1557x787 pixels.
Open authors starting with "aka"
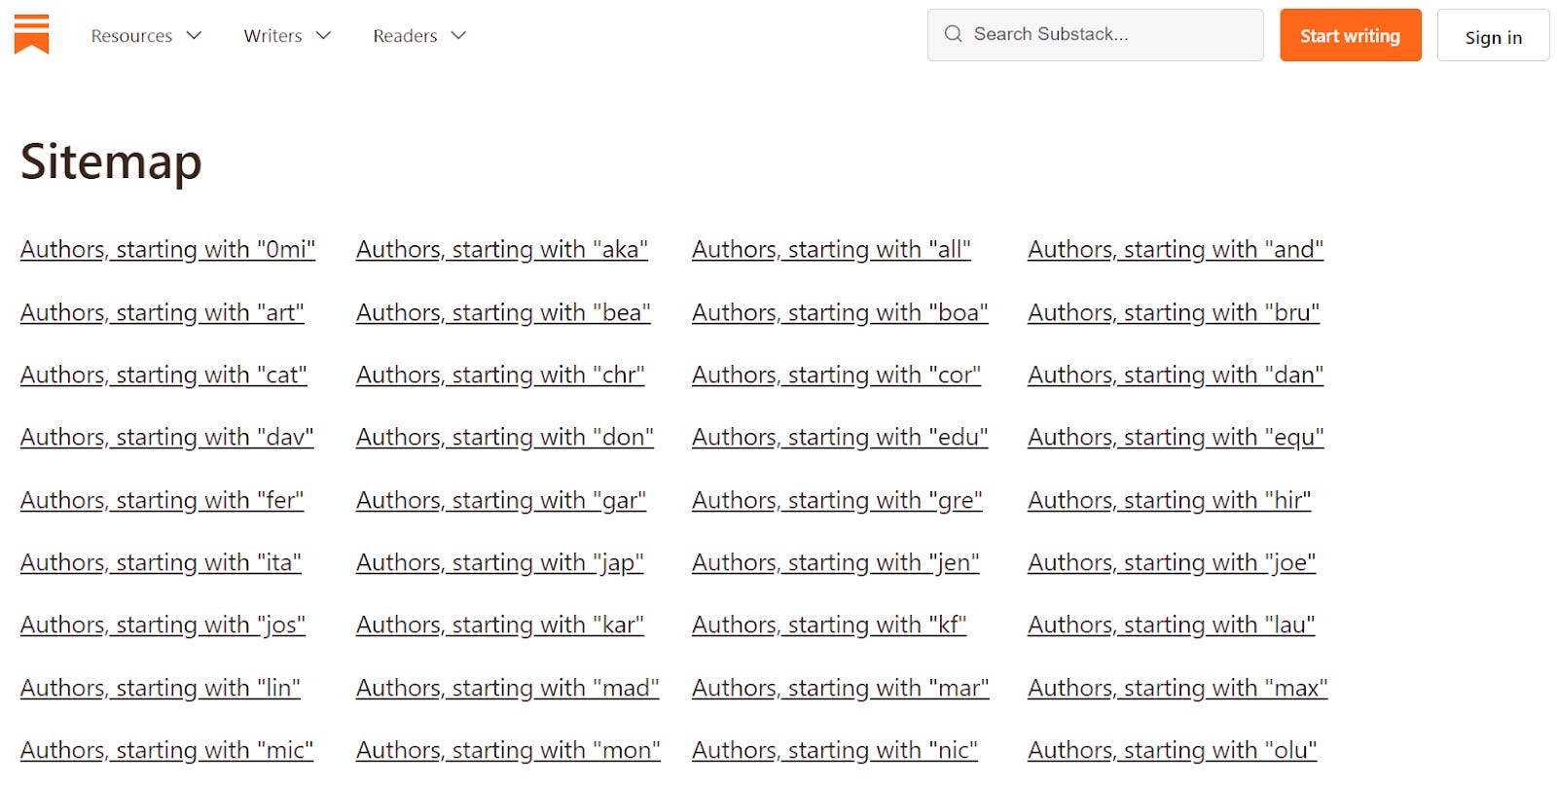click(502, 249)
